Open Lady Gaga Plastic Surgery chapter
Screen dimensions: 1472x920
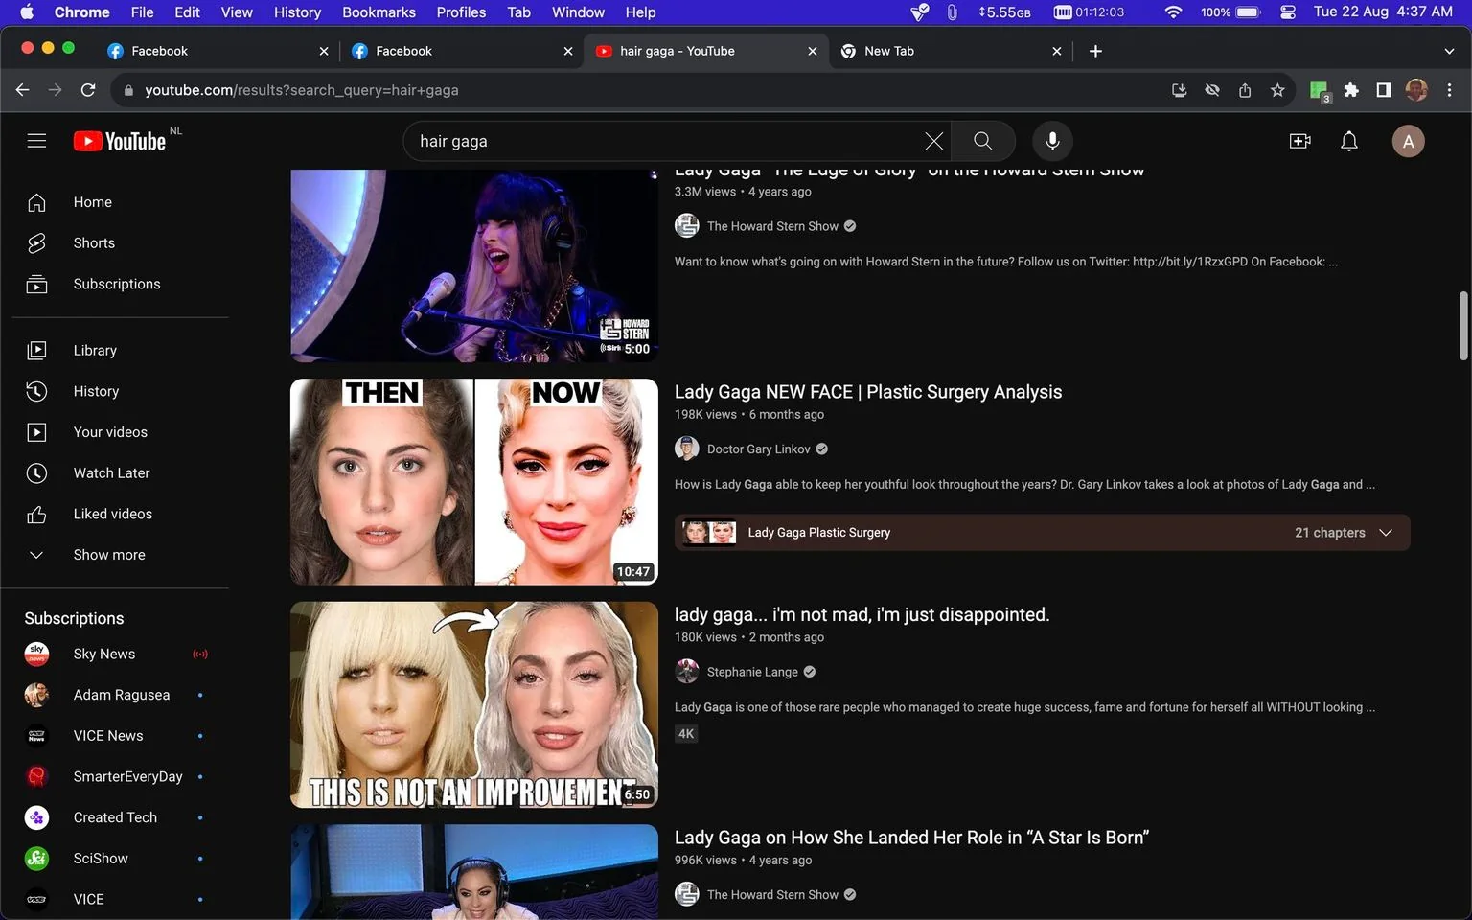point(818,533)
